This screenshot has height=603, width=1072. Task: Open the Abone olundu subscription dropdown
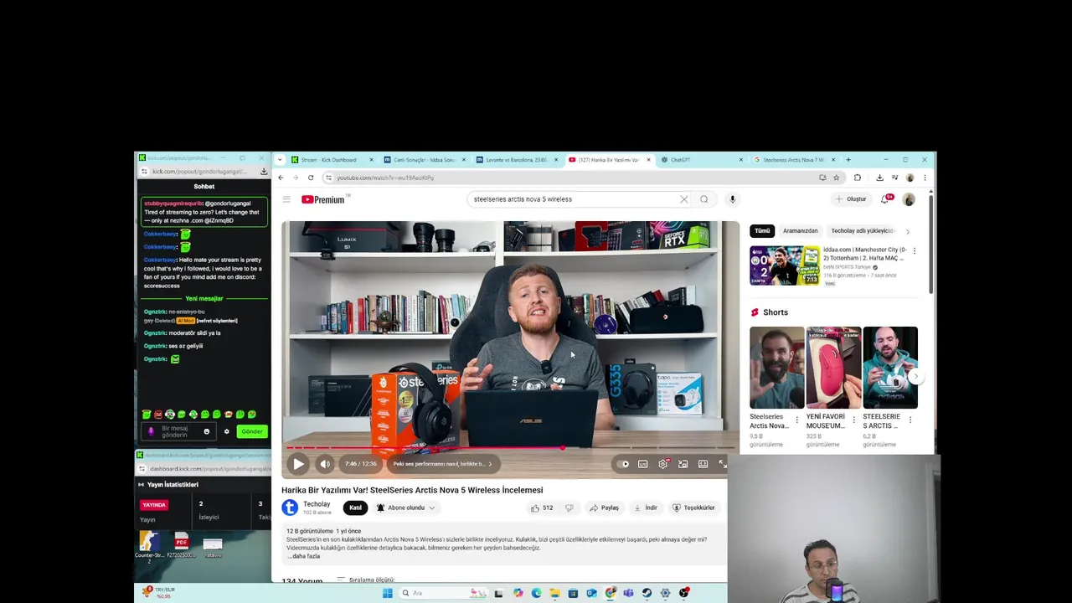(405, 508)
